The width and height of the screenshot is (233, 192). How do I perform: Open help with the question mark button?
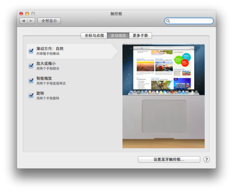[206, 159]
